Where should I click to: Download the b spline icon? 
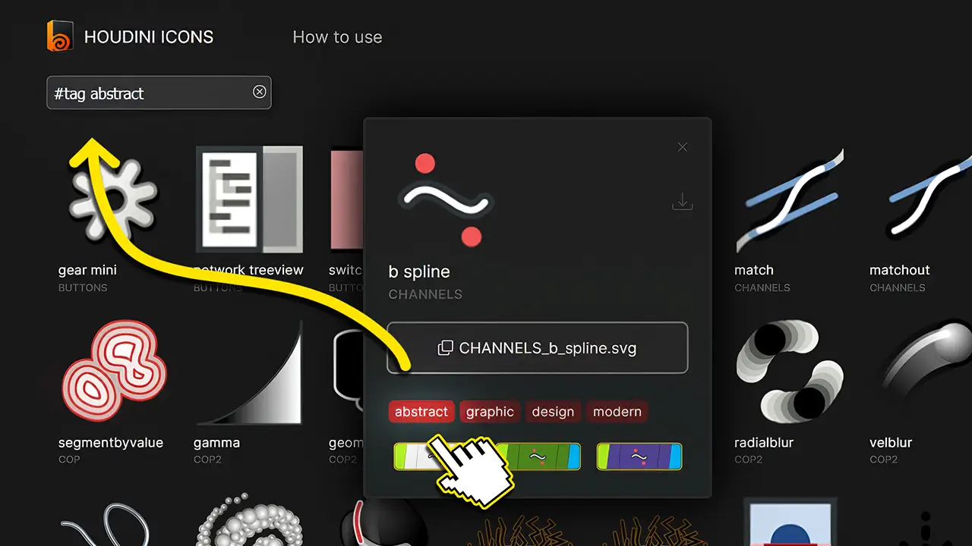(682, 202)
